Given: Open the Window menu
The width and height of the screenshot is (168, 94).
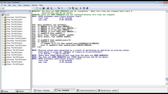Looking at the screenshot, I should (x=34, y=5).
